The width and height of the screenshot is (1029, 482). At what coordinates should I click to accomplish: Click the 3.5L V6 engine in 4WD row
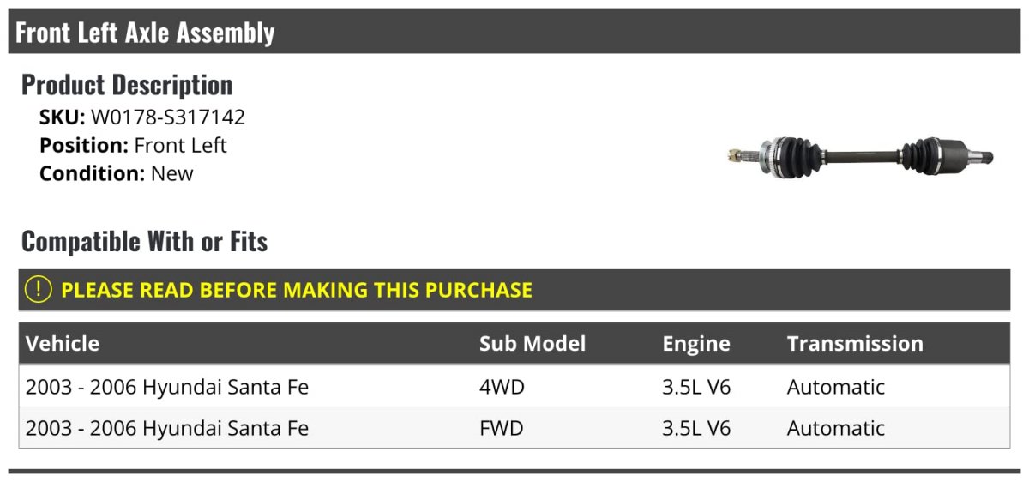coord(696,387)
